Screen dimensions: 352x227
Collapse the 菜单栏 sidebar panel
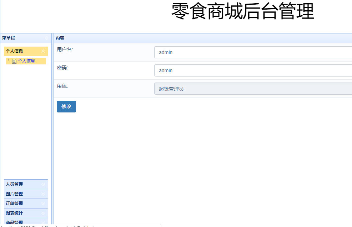click(x=47, y=38)
